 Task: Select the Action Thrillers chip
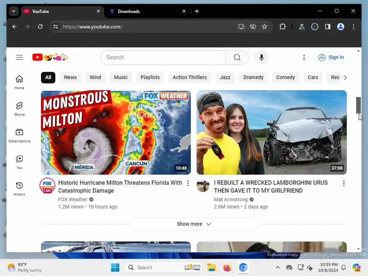(x=190, y=78)
